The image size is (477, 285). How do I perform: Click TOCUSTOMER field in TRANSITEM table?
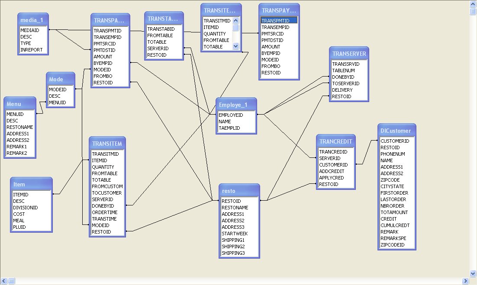[107, 193]
